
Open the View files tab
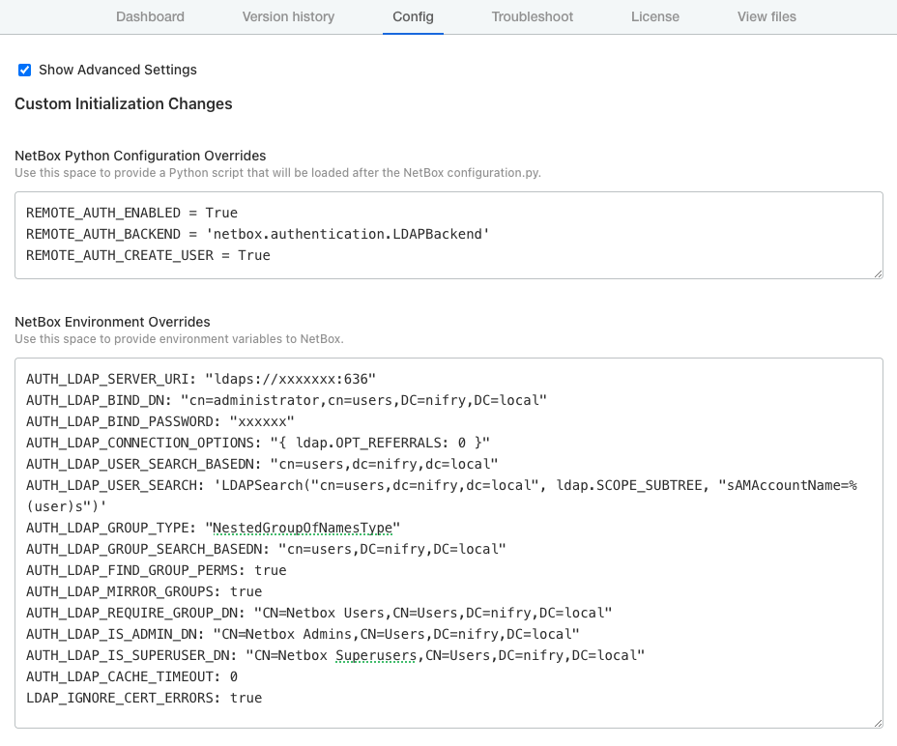pos(767,16)
